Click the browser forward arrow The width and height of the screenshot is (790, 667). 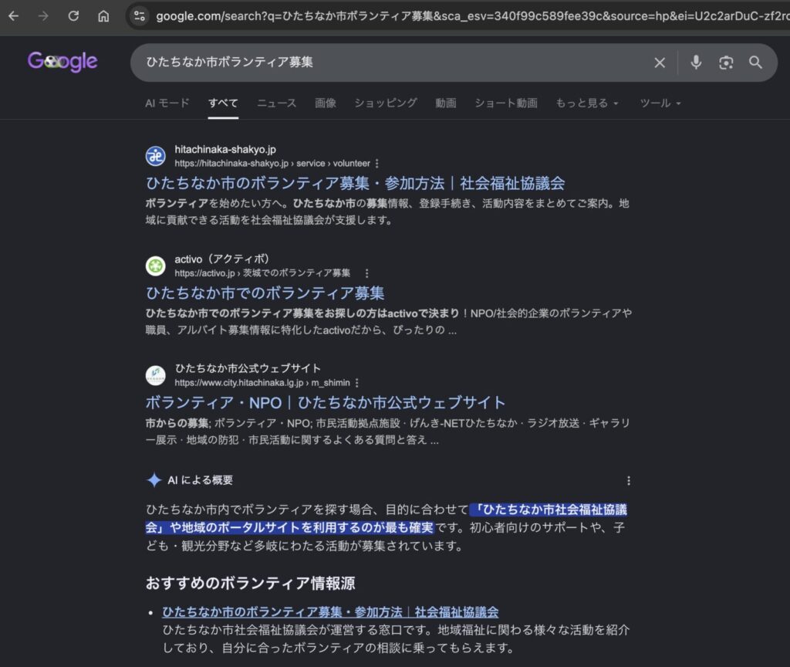[43, 16]
